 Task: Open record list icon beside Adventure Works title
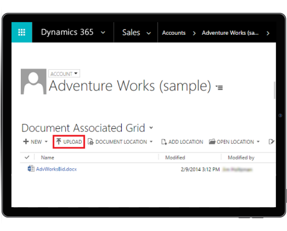pyautogui.click(x=219, y=88)
